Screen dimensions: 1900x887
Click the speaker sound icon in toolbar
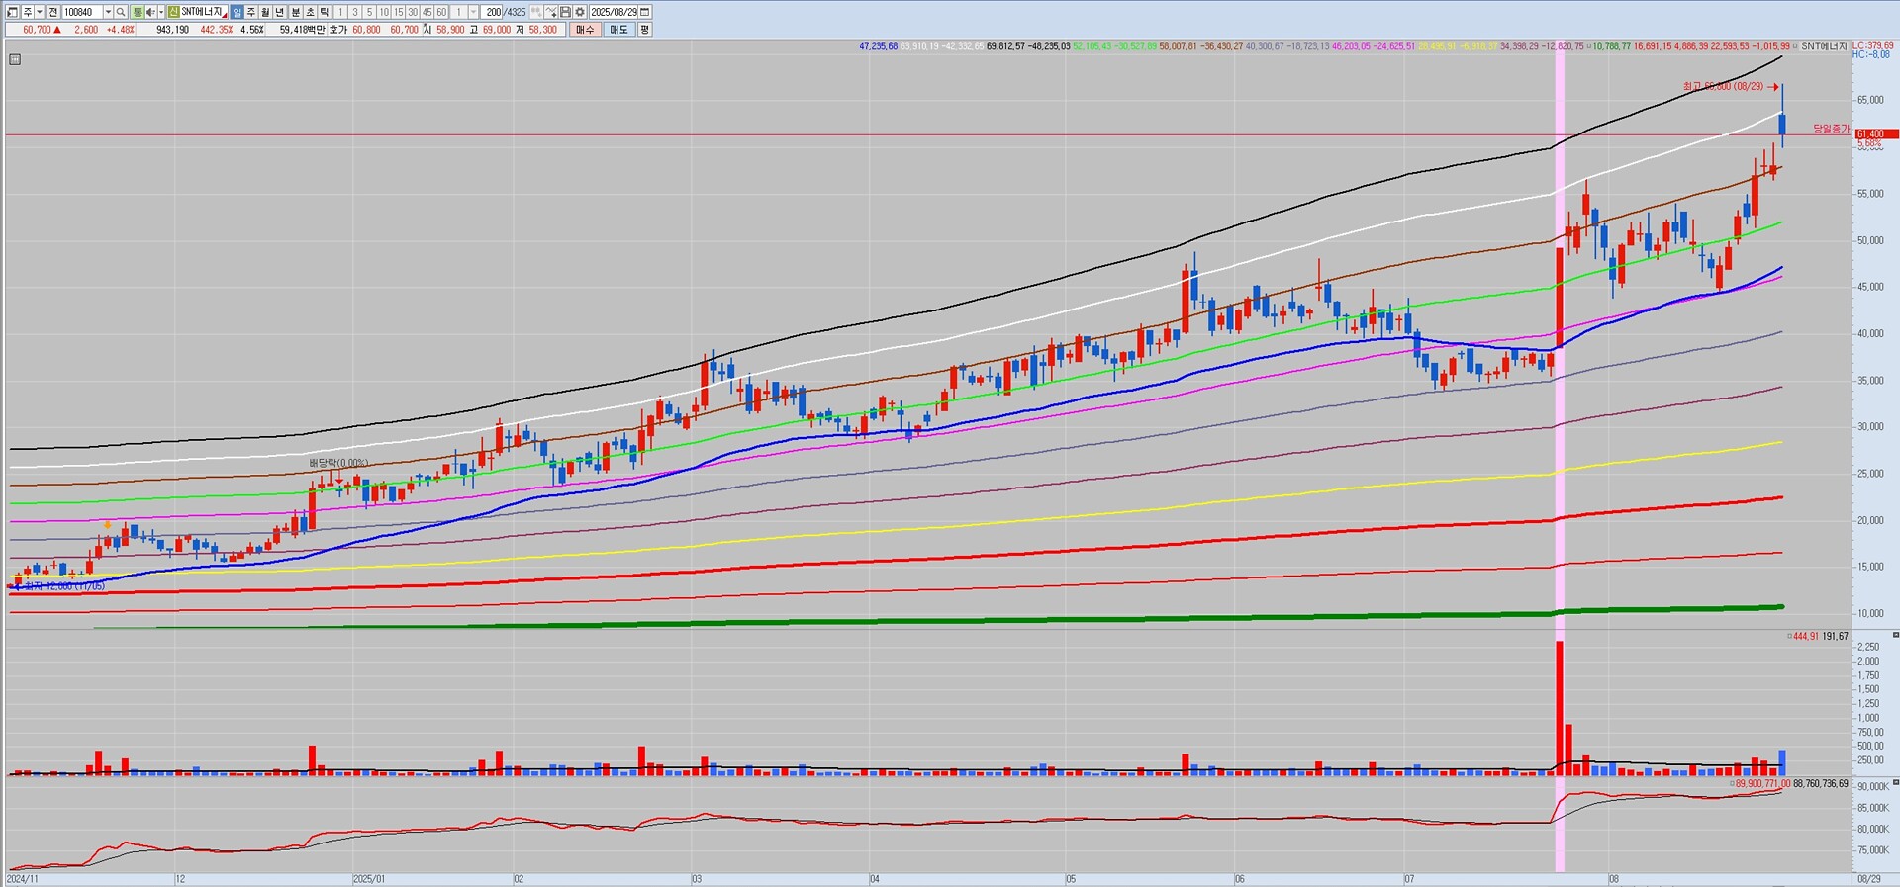(x=149, y=12)
